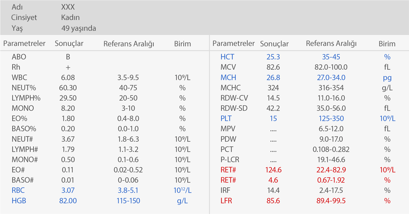Click the WBC parameter label

tap(19, 77)
